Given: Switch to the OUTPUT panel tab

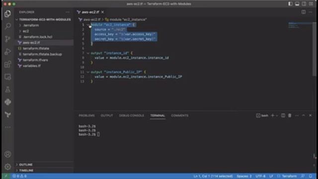Looking at the screenshot, I should pyautogui.click(x=107, y=115).
